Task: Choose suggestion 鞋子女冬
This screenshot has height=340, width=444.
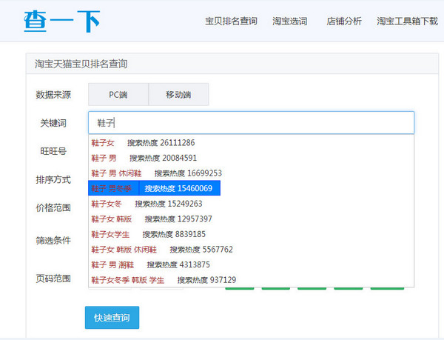Action: click(251, 204)
